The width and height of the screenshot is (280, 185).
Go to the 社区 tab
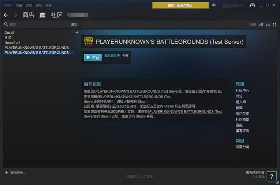56,15
